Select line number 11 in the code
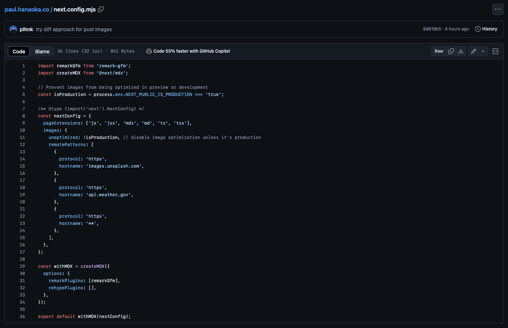This screenshot has width=508, height=328. 22,137
